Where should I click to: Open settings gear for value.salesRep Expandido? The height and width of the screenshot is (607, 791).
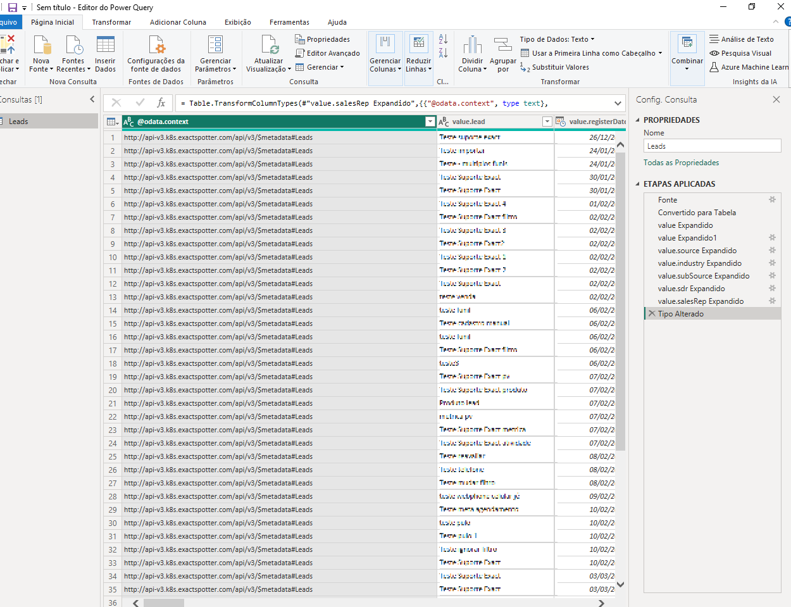point(772,301)
